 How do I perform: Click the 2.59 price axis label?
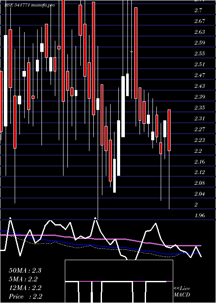200,42
